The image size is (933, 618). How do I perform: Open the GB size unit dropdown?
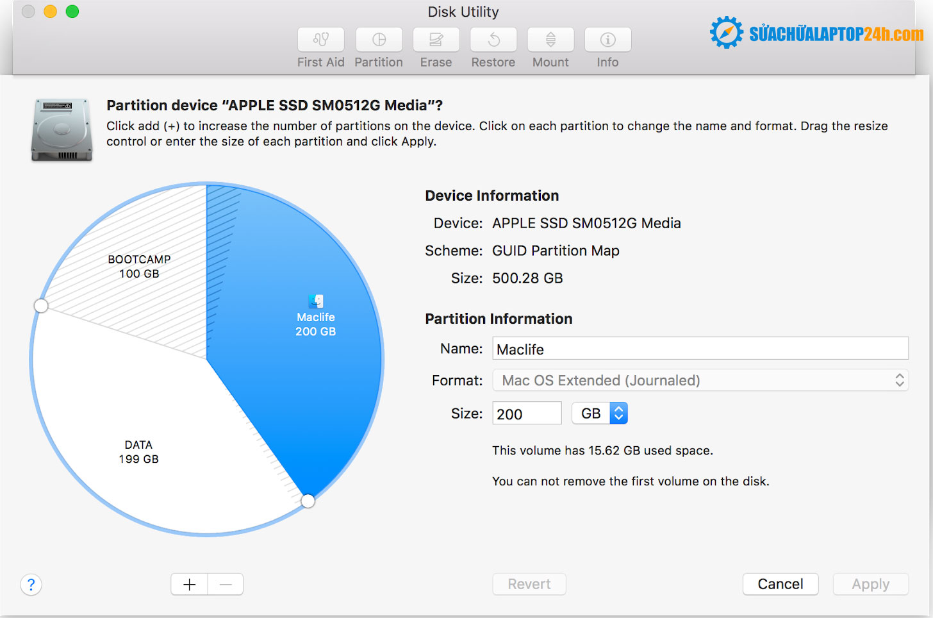click(x=600, y=413)
